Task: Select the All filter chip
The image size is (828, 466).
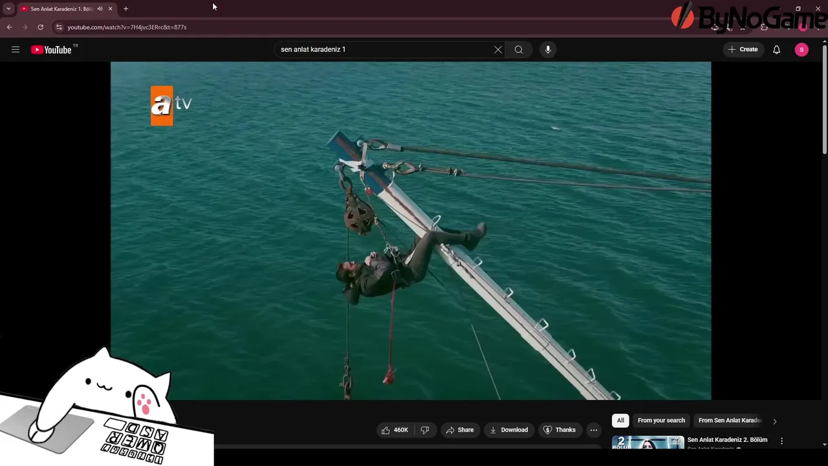Action: coord(620,421)
